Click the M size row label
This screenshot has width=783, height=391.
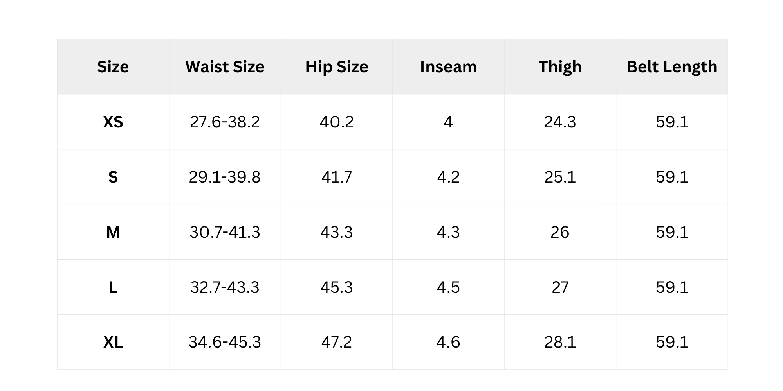(x=113, y=232)
